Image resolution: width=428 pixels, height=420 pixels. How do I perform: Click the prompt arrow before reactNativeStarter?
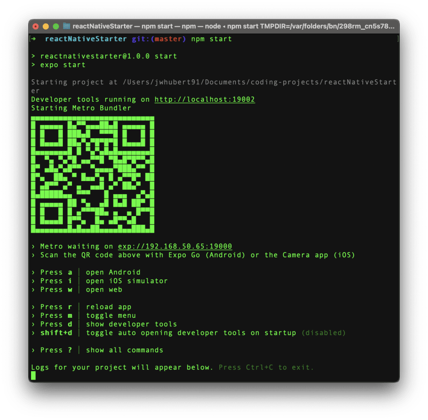point(34,39)
